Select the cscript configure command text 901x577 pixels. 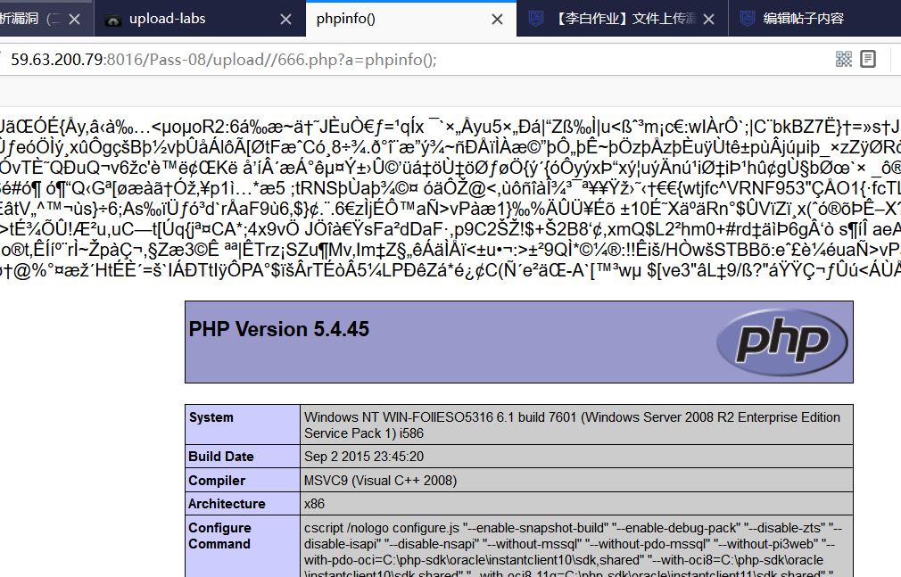[x=573, y=548]
